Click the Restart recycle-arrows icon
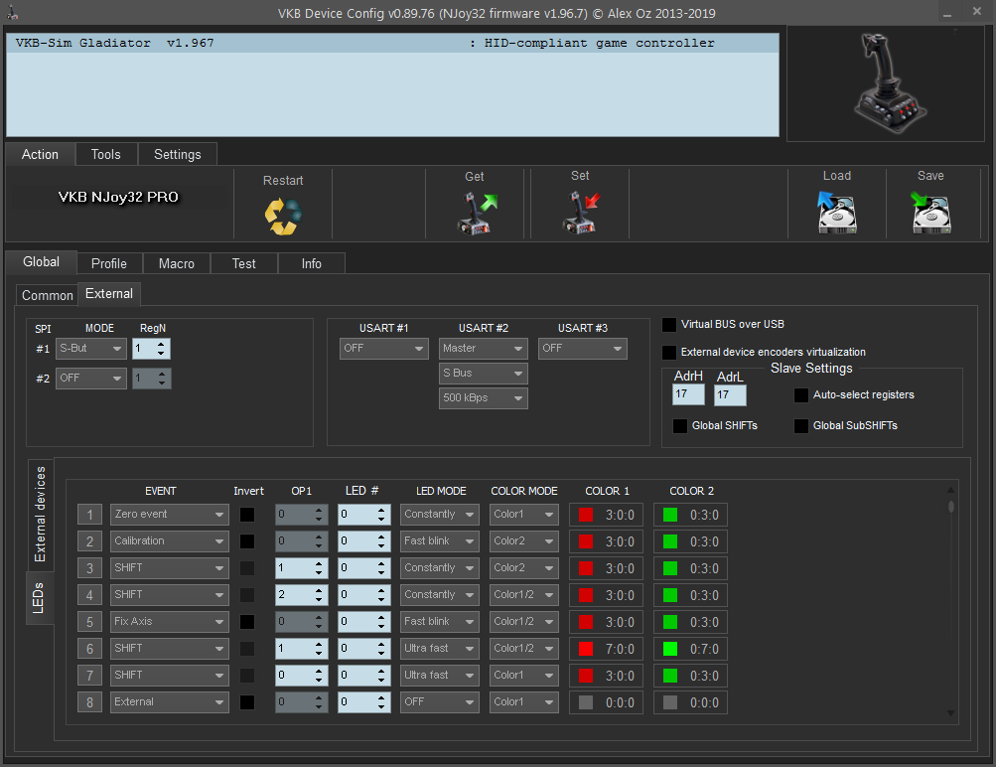The height and width of the screenshot is (767, 996). click(282, 216)
